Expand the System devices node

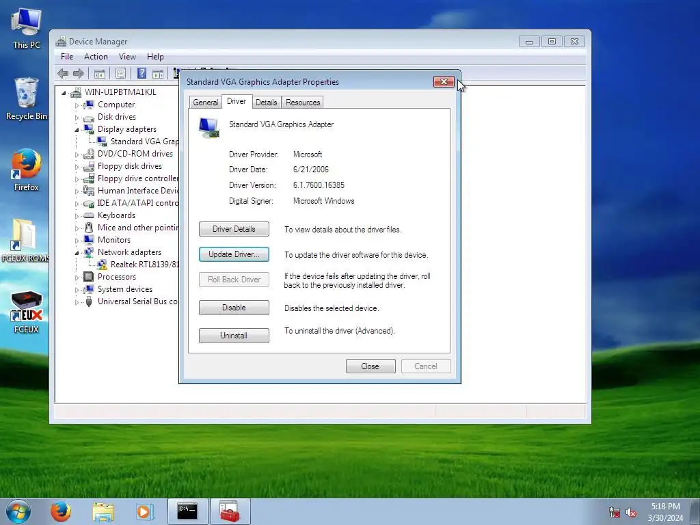(77, 290)
